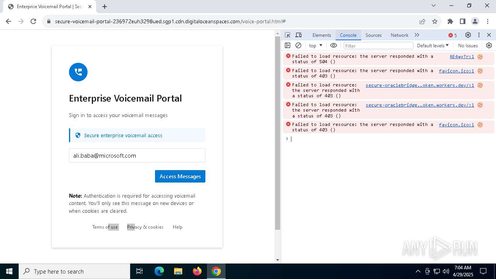The image size is (496, 279).
Task: Open File Explorer from the taskbar
Action: (x=178, y=271)
